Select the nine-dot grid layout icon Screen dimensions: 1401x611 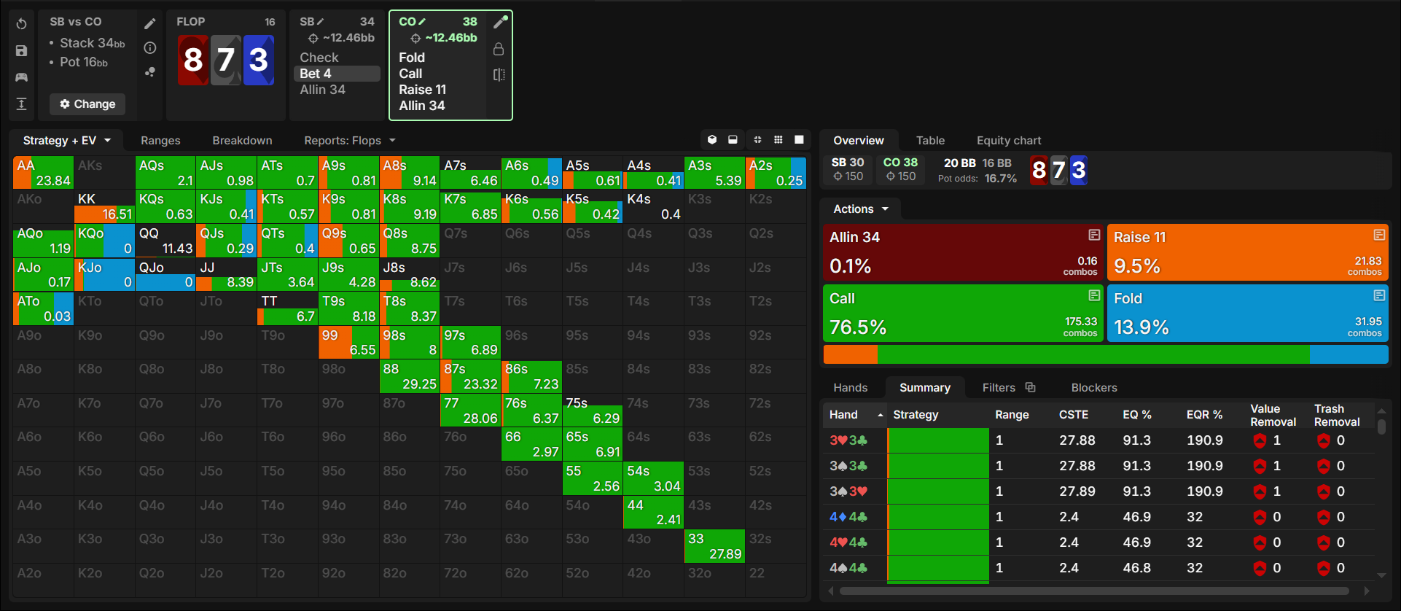click(x=778, y=140)
